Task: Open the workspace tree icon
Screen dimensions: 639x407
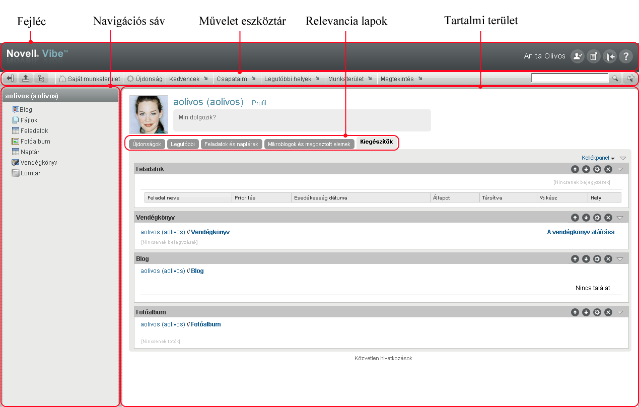Action: click(x=41, y=79)
